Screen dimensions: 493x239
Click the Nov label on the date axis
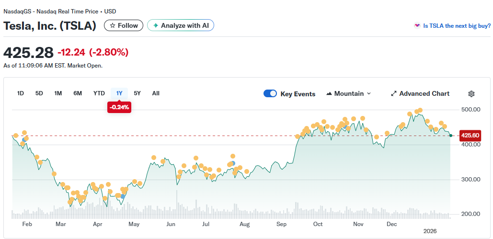click(x=358, y=225)
